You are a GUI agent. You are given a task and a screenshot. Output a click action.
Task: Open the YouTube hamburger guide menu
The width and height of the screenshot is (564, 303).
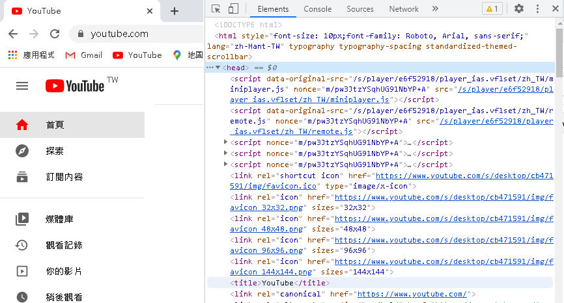tap(22, 86)
